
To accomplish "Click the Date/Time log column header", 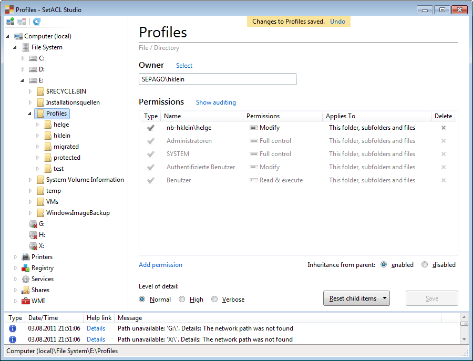I will [x=54, y=318].
